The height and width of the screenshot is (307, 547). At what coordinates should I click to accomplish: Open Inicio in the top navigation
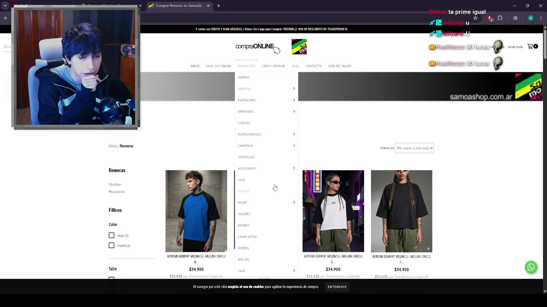point(195,66)
